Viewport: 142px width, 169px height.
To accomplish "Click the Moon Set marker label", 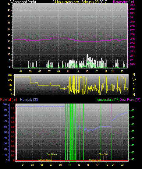I will (x=95, y=160).
